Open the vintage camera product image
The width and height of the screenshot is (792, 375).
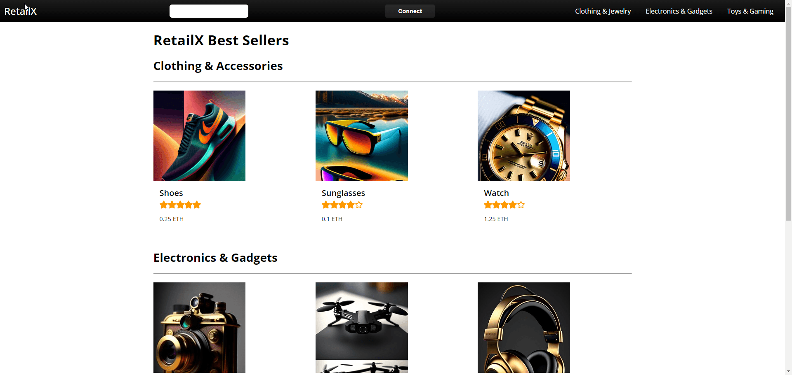[199, 328]
